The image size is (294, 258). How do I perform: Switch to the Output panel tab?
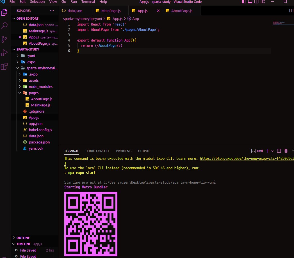click(x=144, y=151)
